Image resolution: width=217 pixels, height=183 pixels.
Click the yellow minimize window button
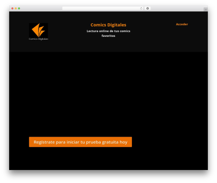tap(16, 8)
